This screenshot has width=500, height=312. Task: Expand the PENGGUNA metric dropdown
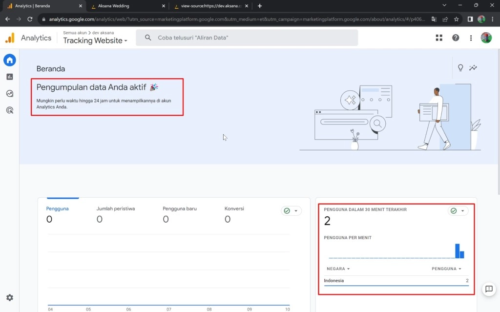[x=446, y=269]
